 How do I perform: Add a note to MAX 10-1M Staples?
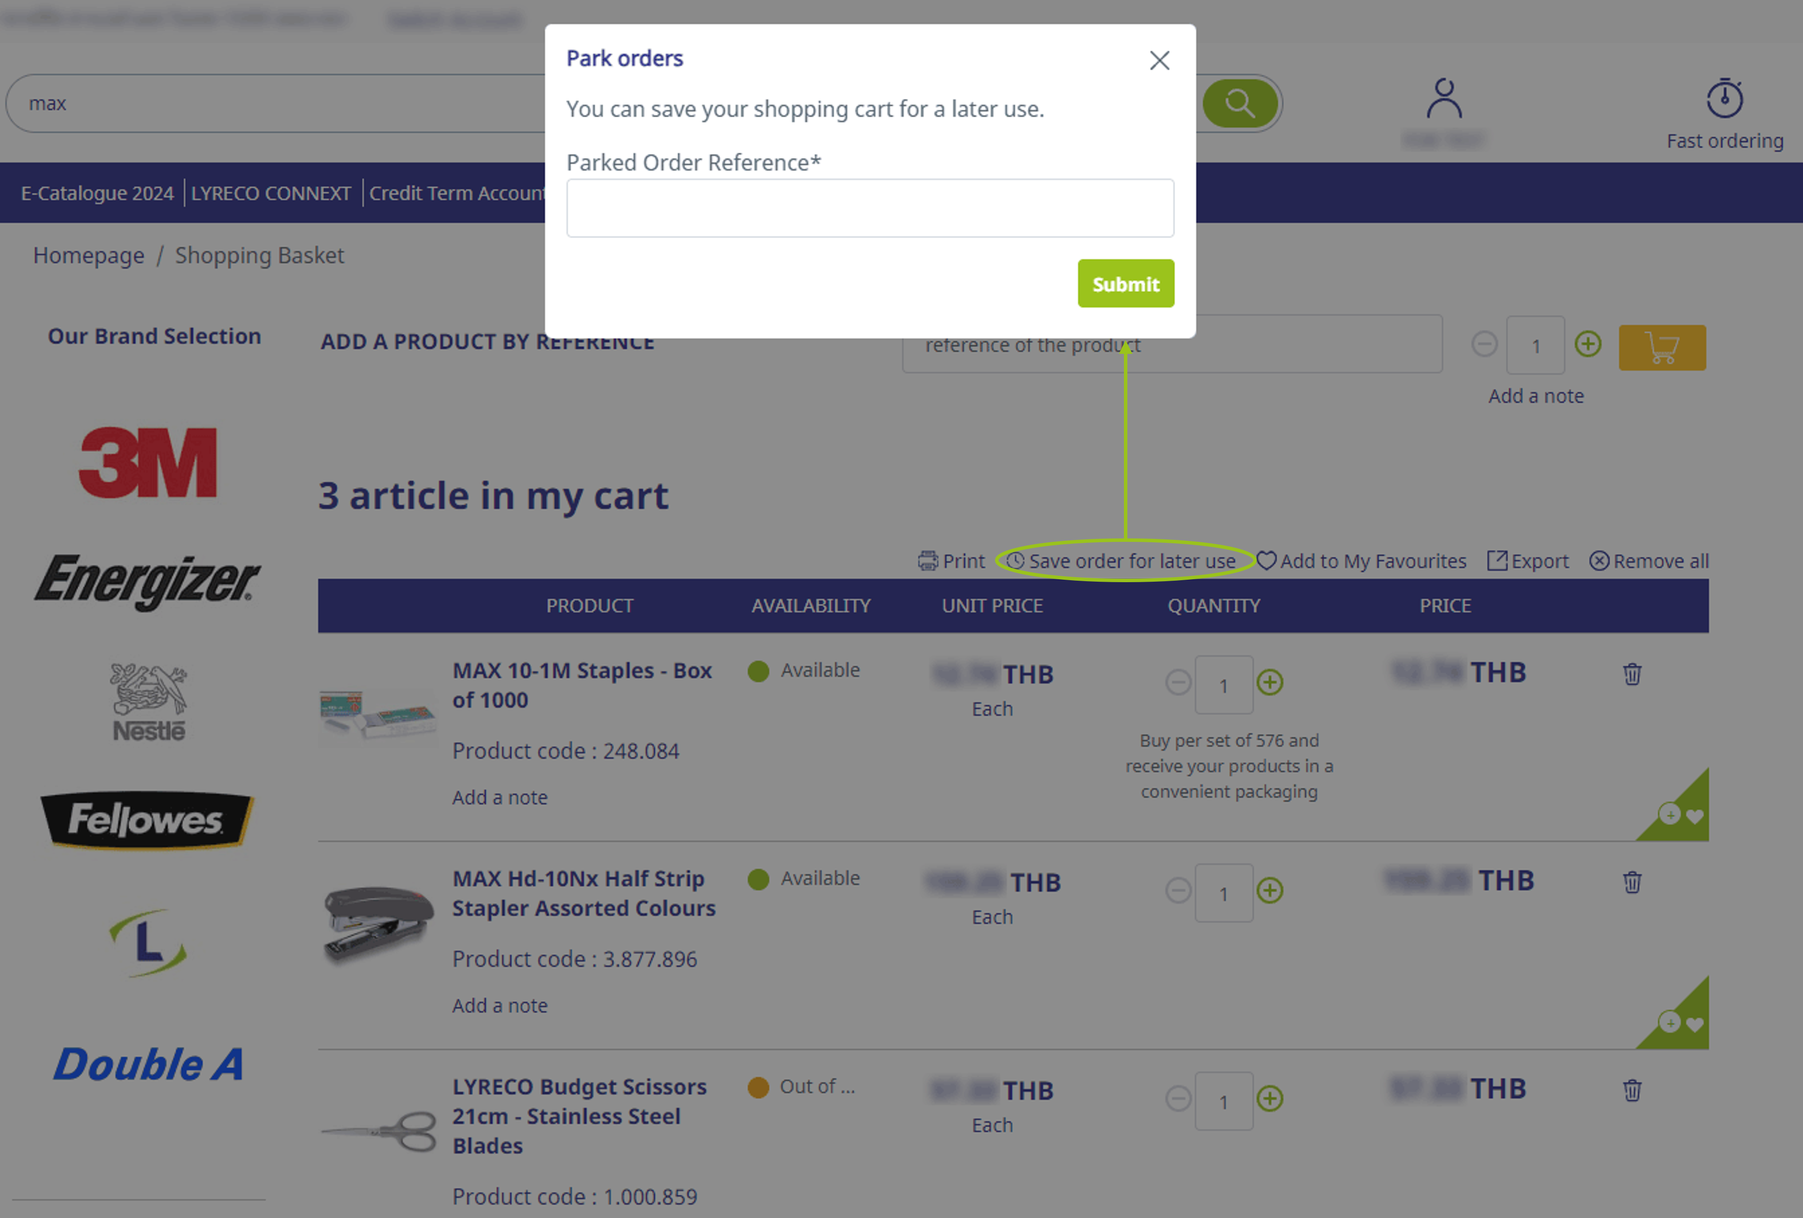(x=499, y=798)
